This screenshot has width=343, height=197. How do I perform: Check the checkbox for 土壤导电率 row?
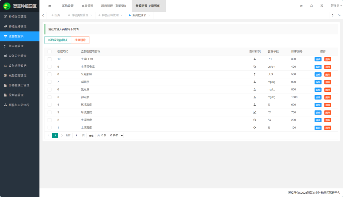coord(50,67)
